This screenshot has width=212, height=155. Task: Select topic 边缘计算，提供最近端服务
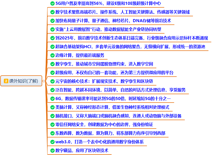tap(80, 55)
